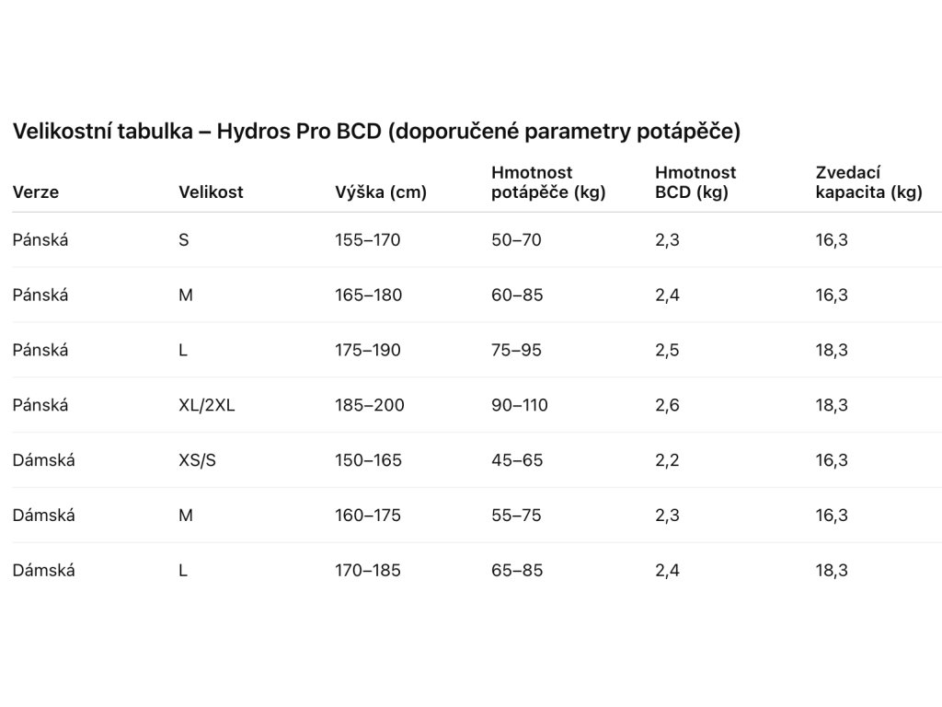Viewport: 942px width, 707px height.
Task: Select the 'Hmotnost potápěče (kg)' header
Action: pyautogui.click(x=548, y=182)
